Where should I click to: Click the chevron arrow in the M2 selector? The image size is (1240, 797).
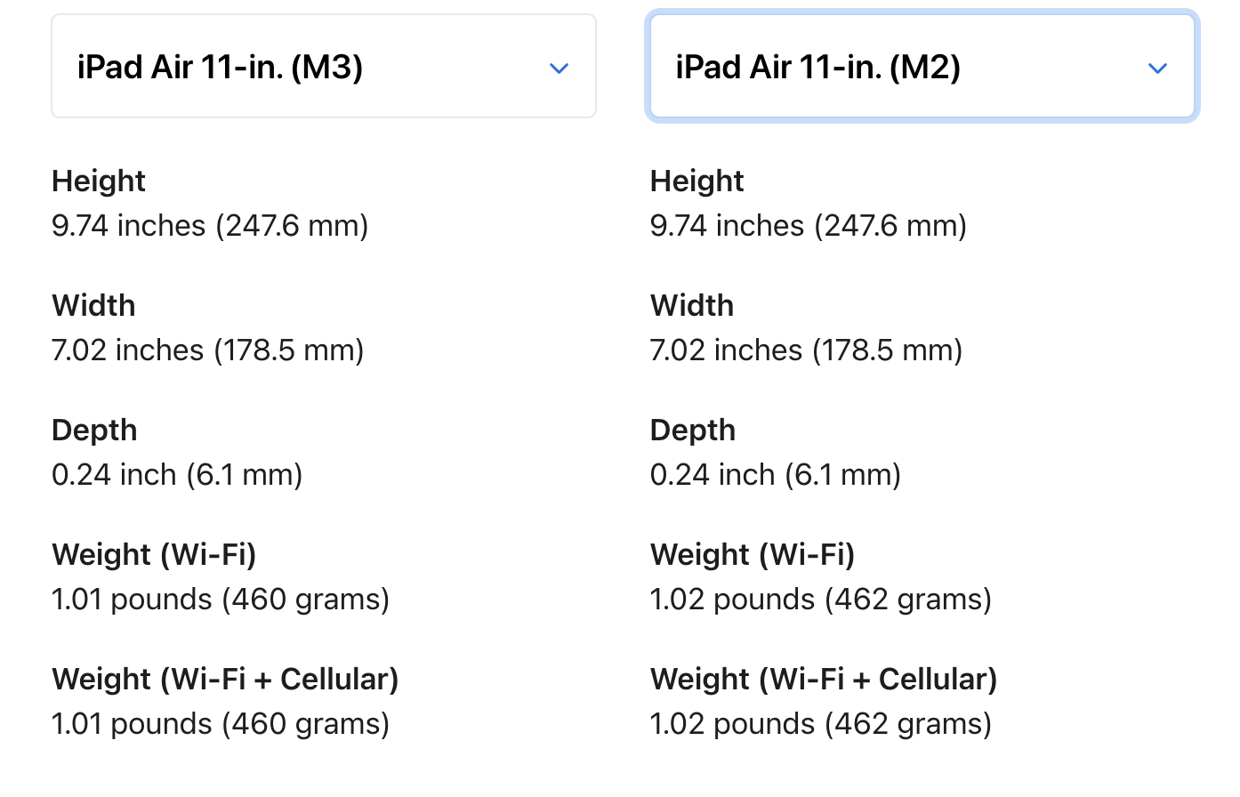(1157, 68)
